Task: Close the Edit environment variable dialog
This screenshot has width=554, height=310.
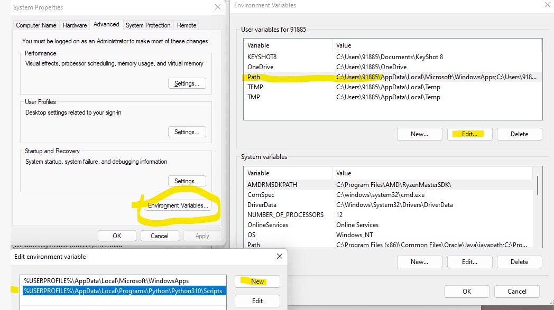Action: coord(279,256)
